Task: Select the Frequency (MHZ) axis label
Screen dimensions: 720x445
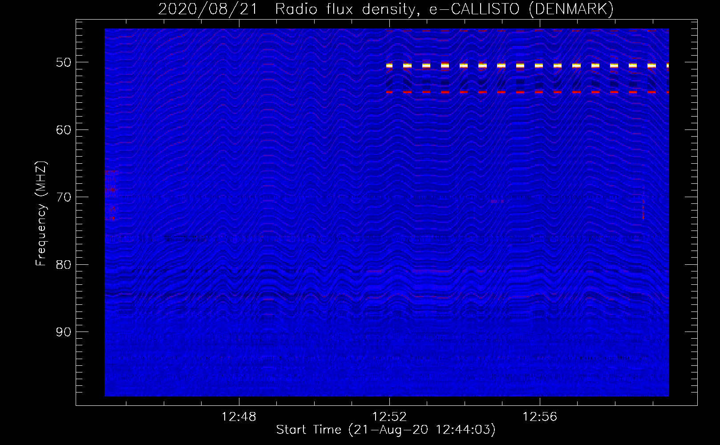Action: point(41,214)
